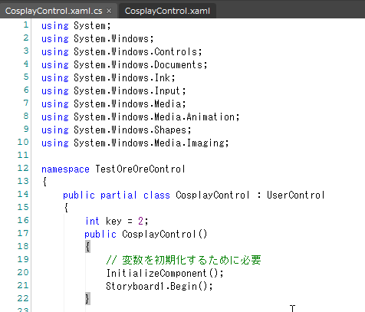Click the 'using System;' line

[76, 25]
